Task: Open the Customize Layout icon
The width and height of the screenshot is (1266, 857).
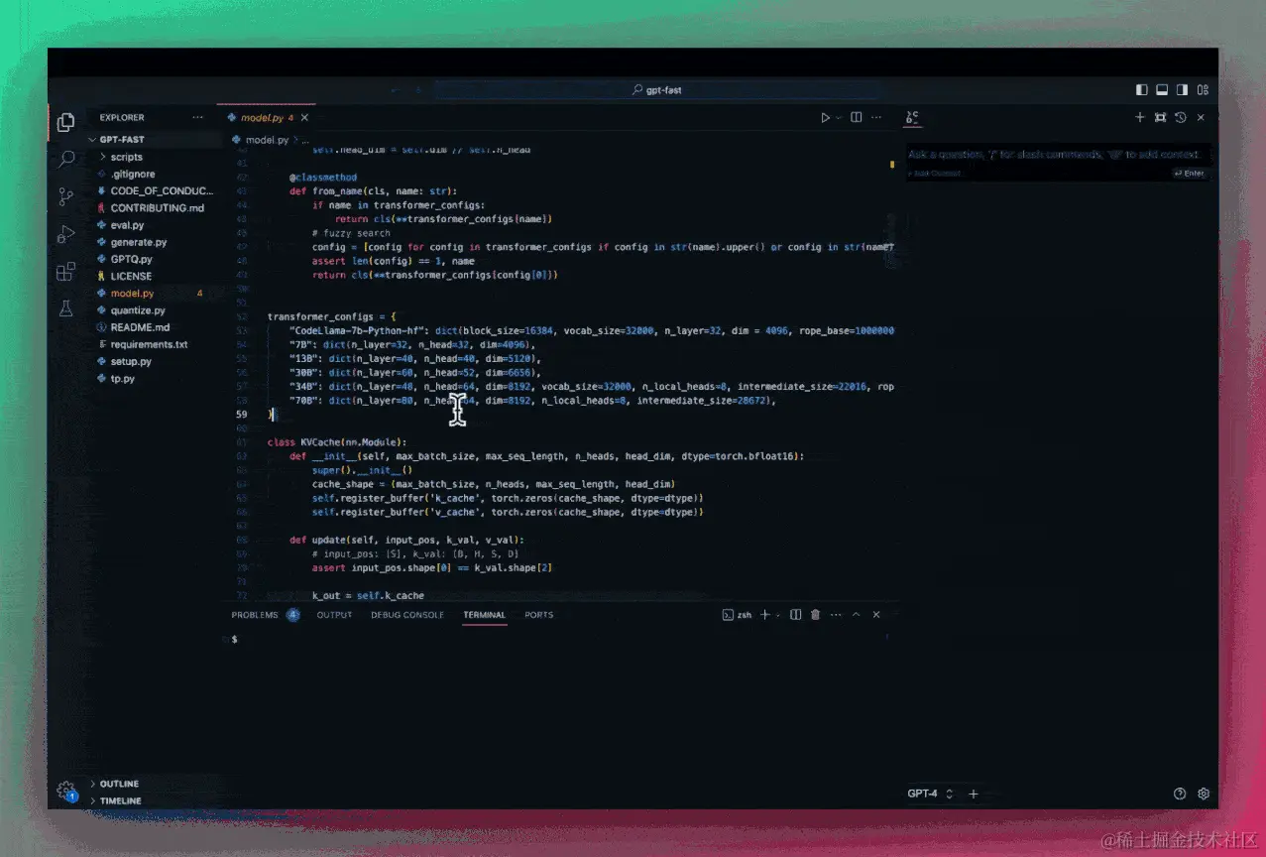Action: coord(1203,89)
